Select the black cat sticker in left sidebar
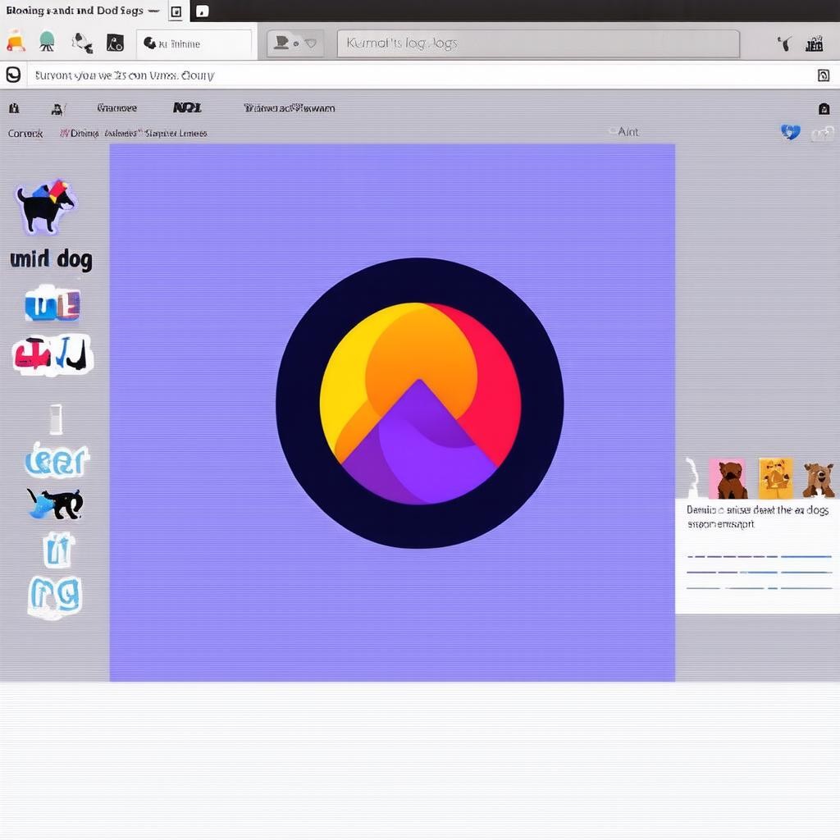840x840 pixels. pyautogui.click(x=55, y=503)
